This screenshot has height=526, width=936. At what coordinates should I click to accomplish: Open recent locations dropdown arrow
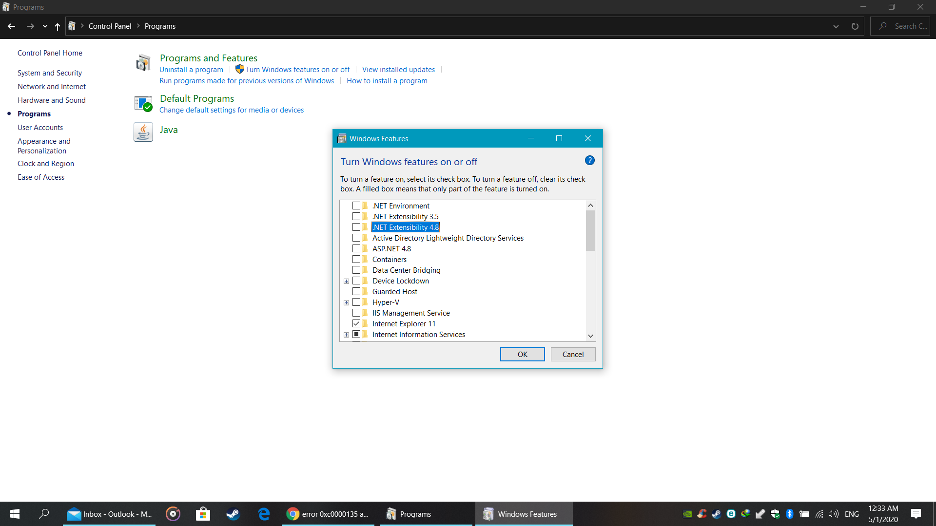[45, 26]
